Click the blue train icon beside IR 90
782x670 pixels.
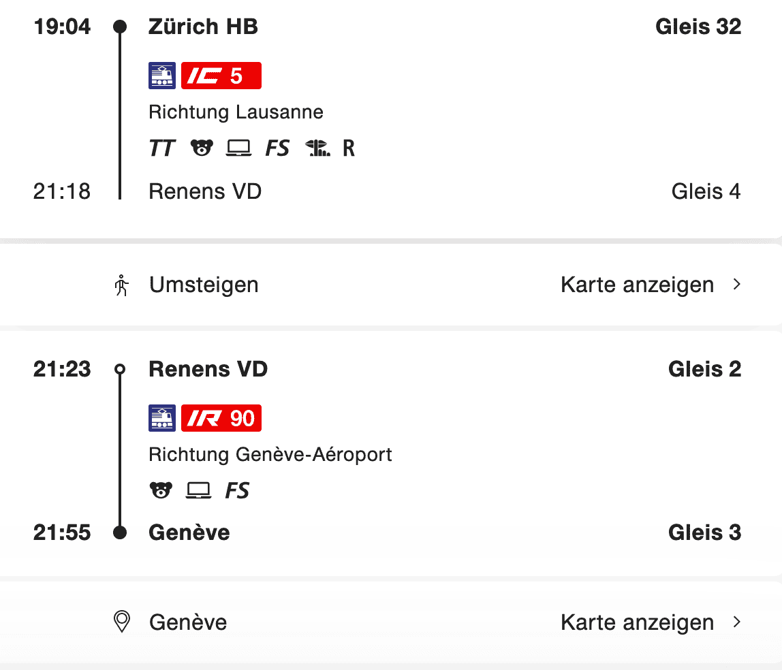pos(162,418)
